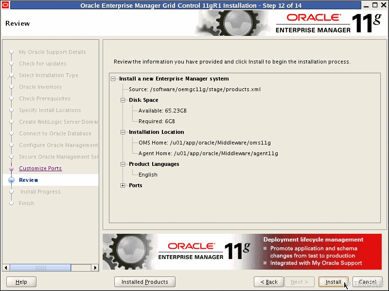Viewport: 389px width, 291px height.
Task: Click the sidebar horizontal scrollbar thumb
Action: click(40, 268)
